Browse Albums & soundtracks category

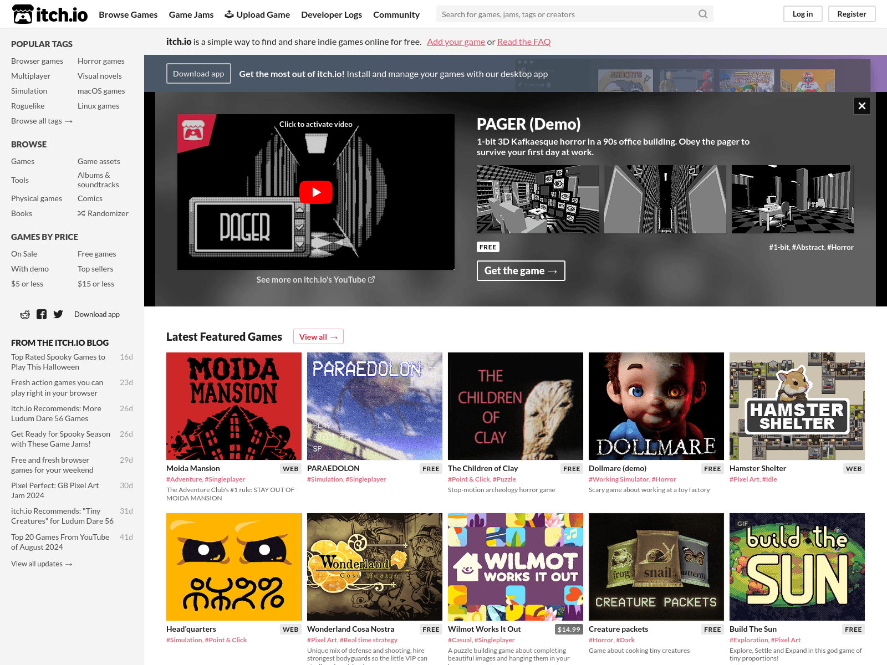98,180
